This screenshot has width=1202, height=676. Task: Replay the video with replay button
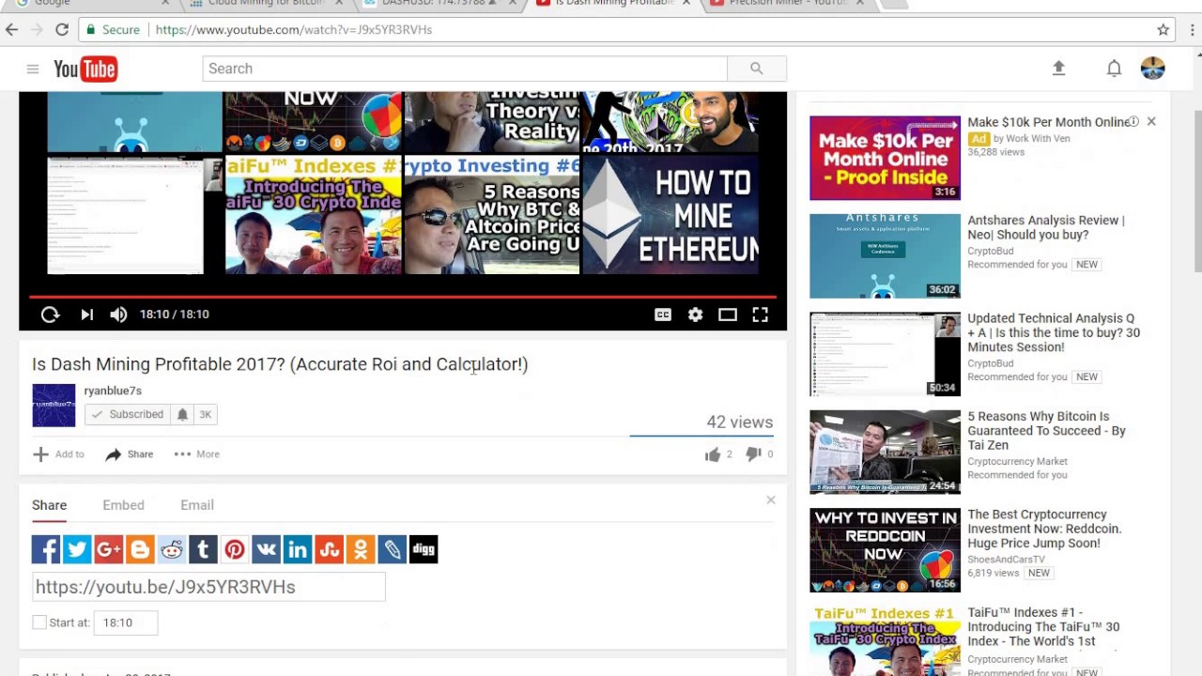coord(50,315)
